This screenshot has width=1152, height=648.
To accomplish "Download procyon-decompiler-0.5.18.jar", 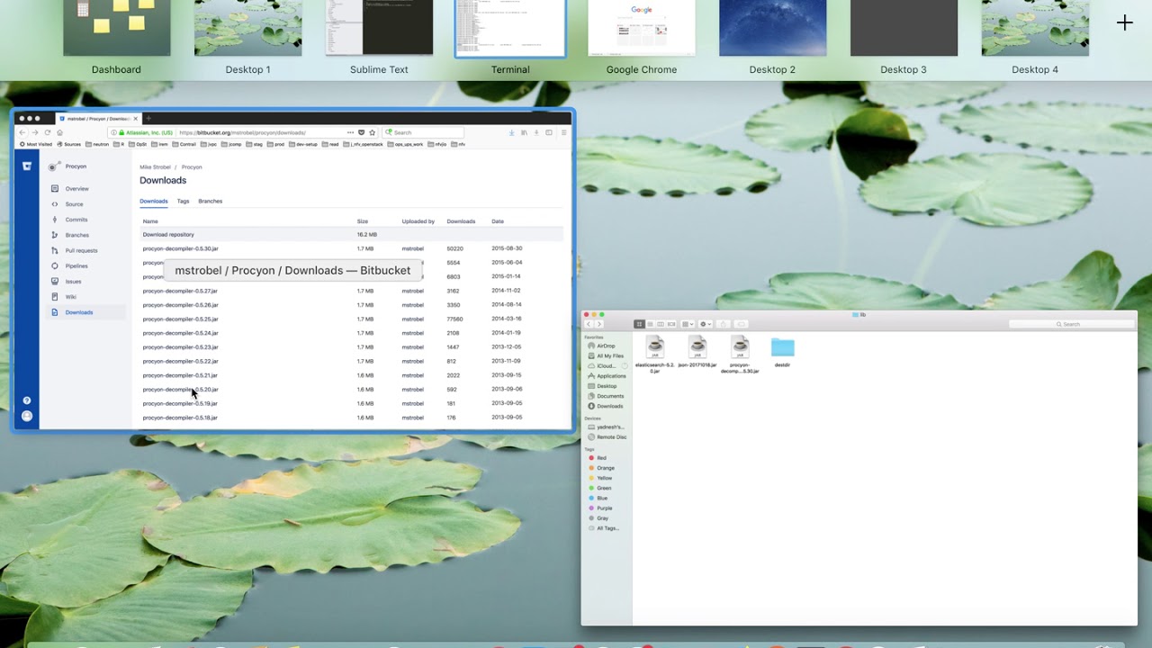I will (x=180, y=418).
